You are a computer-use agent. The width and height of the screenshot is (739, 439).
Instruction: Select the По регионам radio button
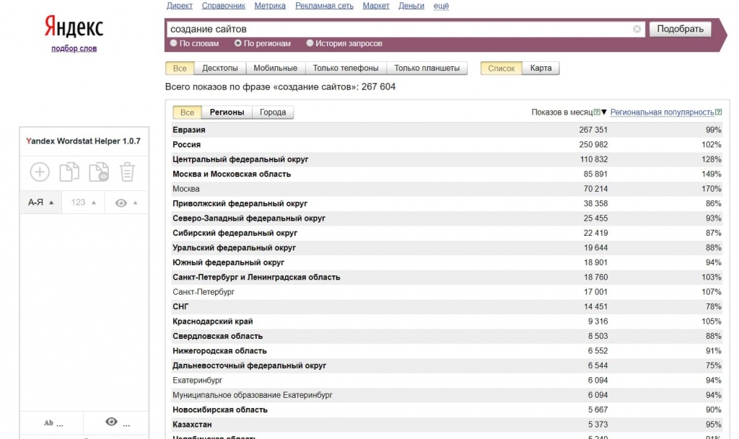point(237,43)
